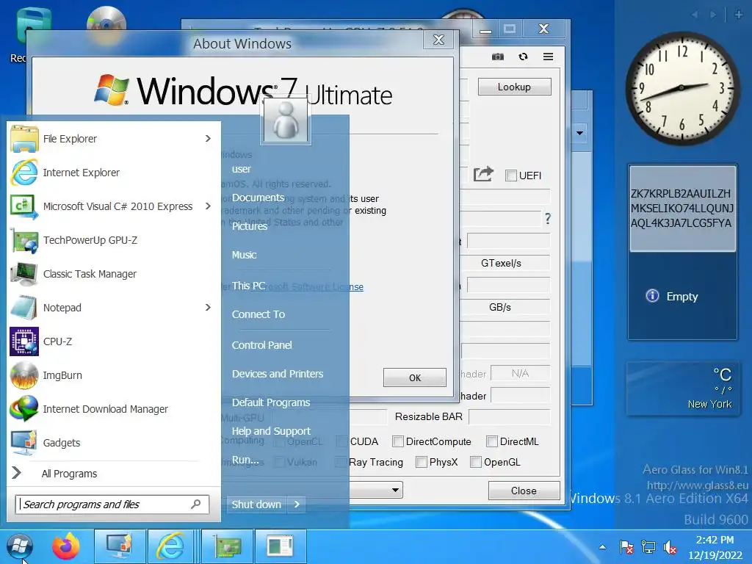Open This PC from Start menu
This screenshot has width=752, height=564.
pyautogui.click(x=248, y=286)
